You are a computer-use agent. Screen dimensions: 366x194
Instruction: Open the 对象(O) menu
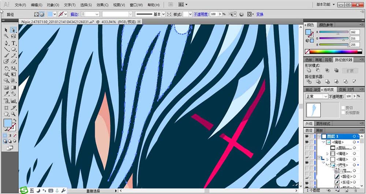(x=53, y=5)
